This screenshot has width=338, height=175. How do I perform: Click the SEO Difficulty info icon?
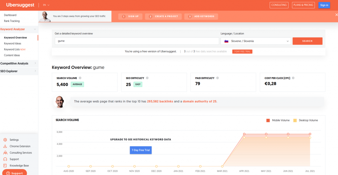point(147,78)
